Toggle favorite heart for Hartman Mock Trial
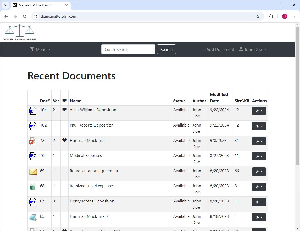Image resolution: width=300 pixels, height=231 pixels. click(64, 141)
